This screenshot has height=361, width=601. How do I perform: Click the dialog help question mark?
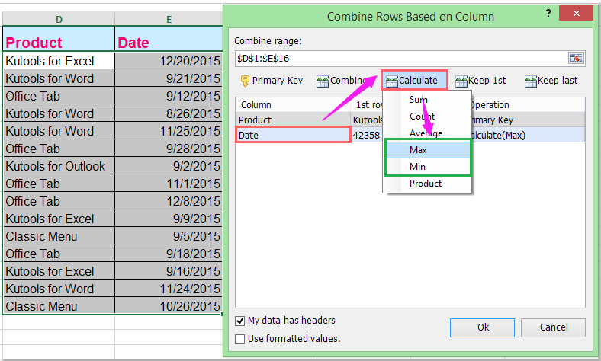[548, 14]
